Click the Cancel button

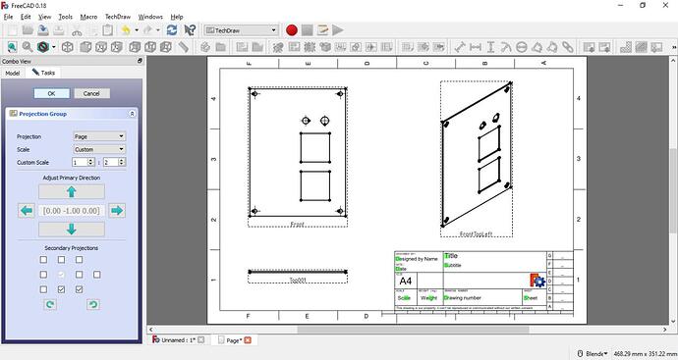click(x=91, y=93)
